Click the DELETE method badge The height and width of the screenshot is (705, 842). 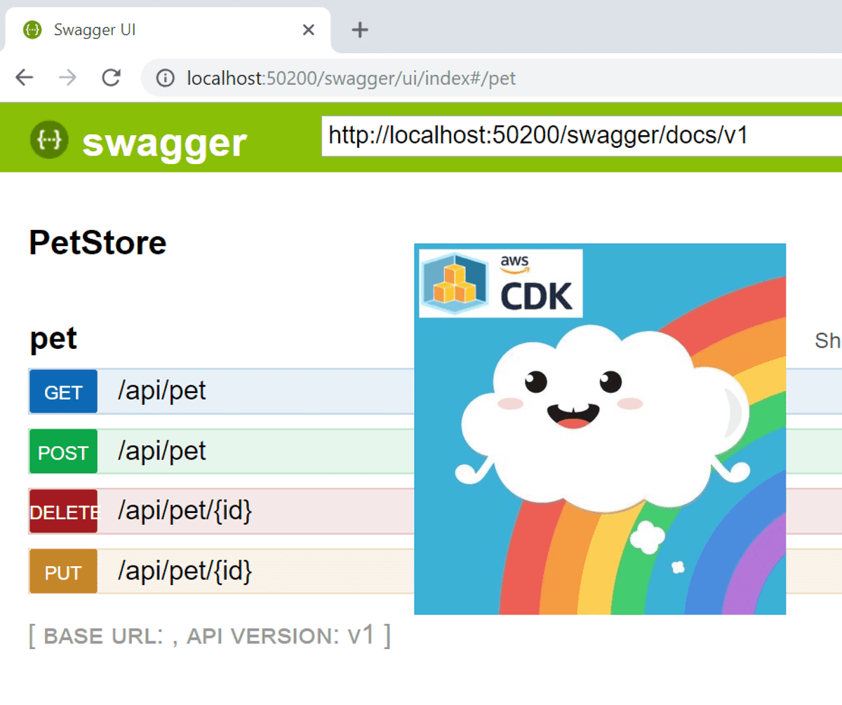[63, 512]
